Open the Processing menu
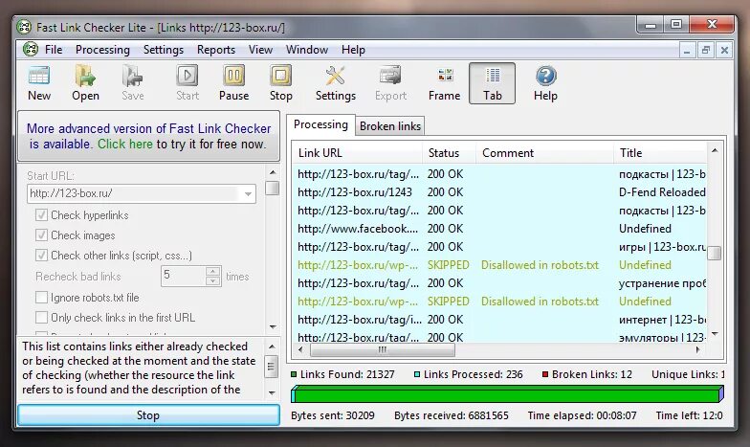Viewport: 750px width, 447px height. 102,50
